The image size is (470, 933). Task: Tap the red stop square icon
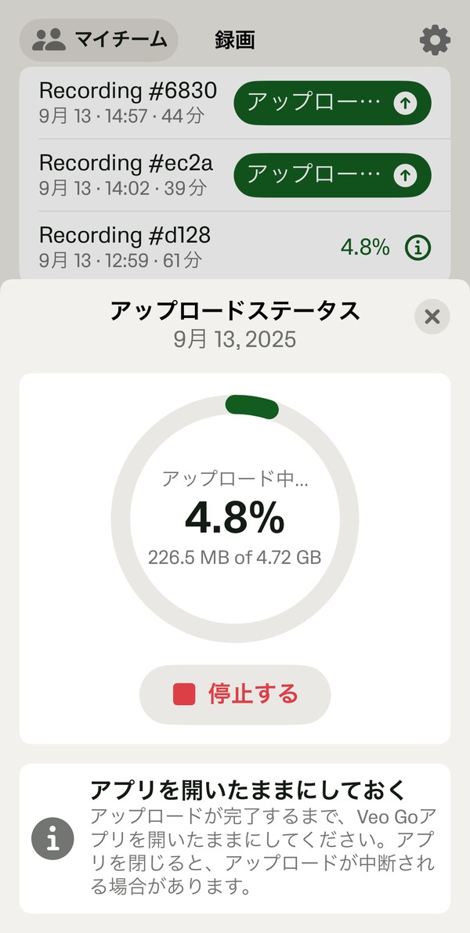click(184, 694)
